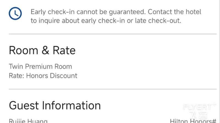Image resolution: width=220 pixels, height=123 pixels.
Task: Click the word 'guaranteed' in the notice
Action: (127, 12)
